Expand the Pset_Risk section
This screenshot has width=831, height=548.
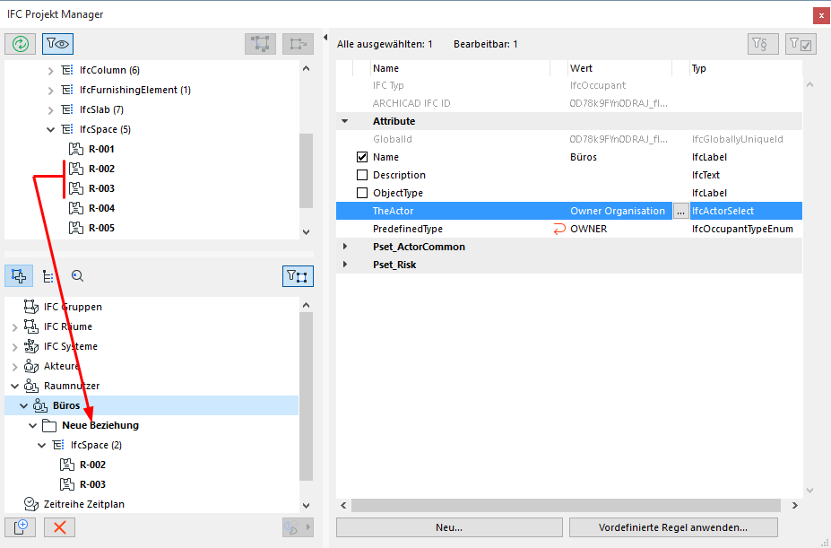345,265
